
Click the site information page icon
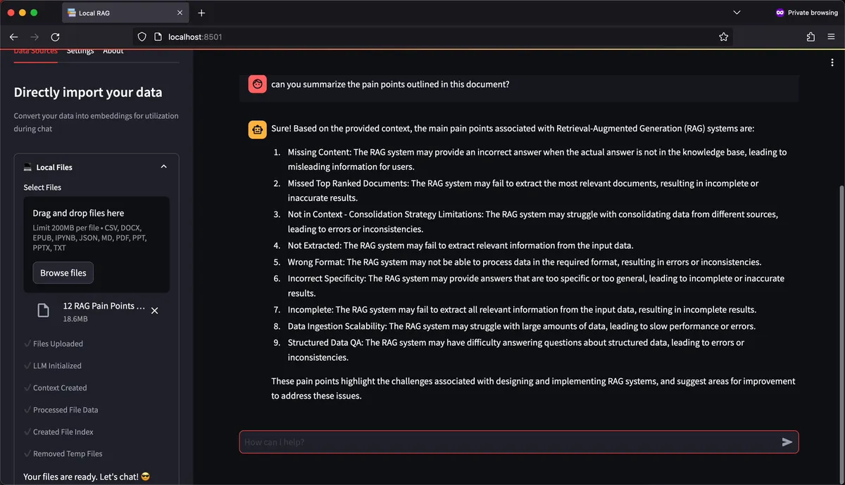(158, 37)
